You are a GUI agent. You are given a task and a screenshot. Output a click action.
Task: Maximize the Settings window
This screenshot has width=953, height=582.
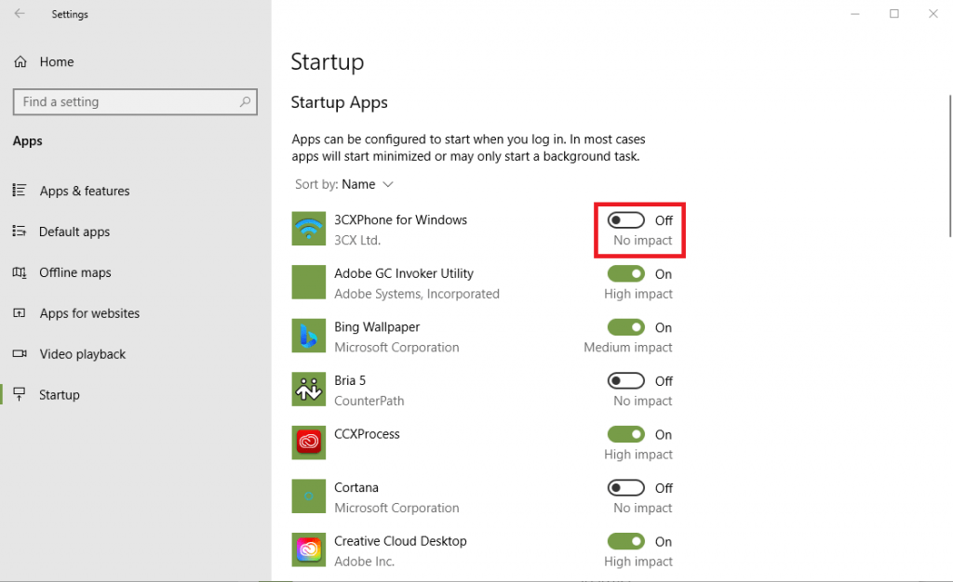[894, 13]
